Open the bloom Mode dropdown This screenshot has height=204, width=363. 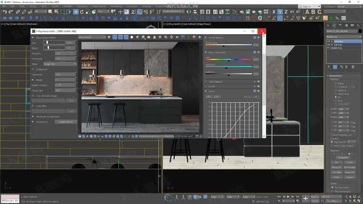pyautogui.click(x=60, y=64)
